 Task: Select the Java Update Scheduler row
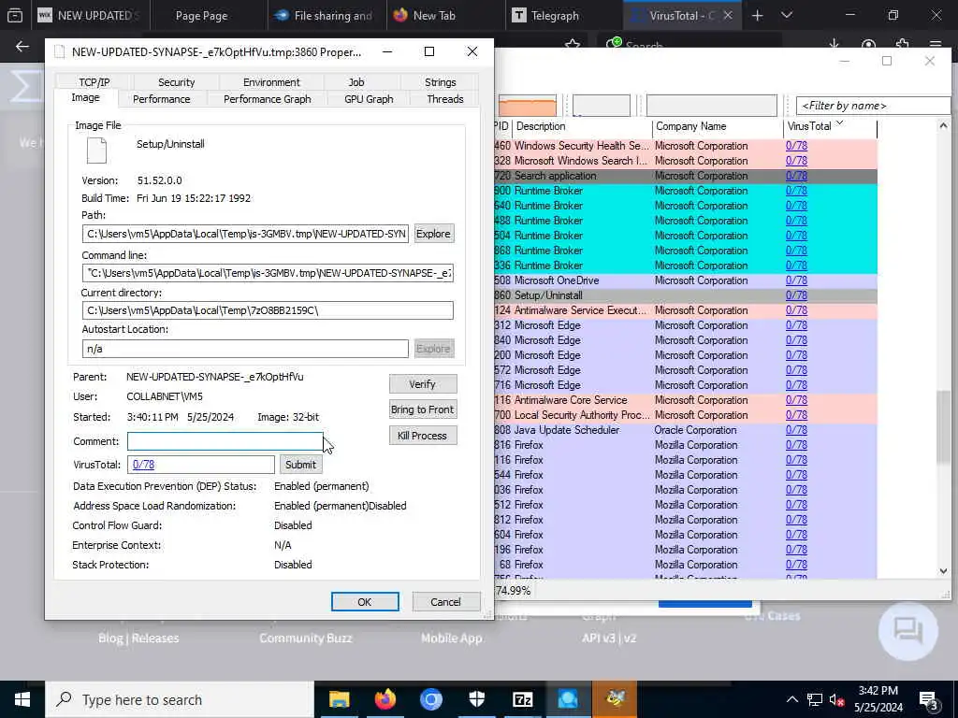tap(686, 430)
